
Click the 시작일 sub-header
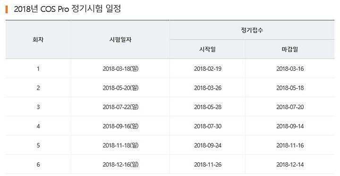point(207,49)
